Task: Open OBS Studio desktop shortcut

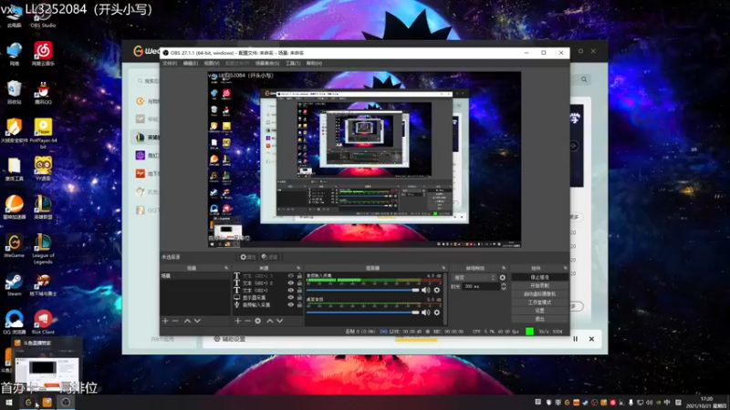Action: click(43, 16)
